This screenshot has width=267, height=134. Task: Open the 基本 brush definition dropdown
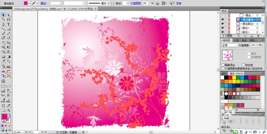(x=108, y=3)
